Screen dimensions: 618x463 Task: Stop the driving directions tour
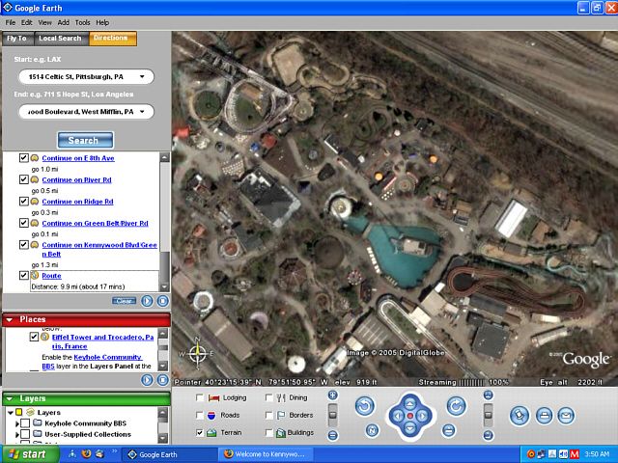[x=163, y=301]
